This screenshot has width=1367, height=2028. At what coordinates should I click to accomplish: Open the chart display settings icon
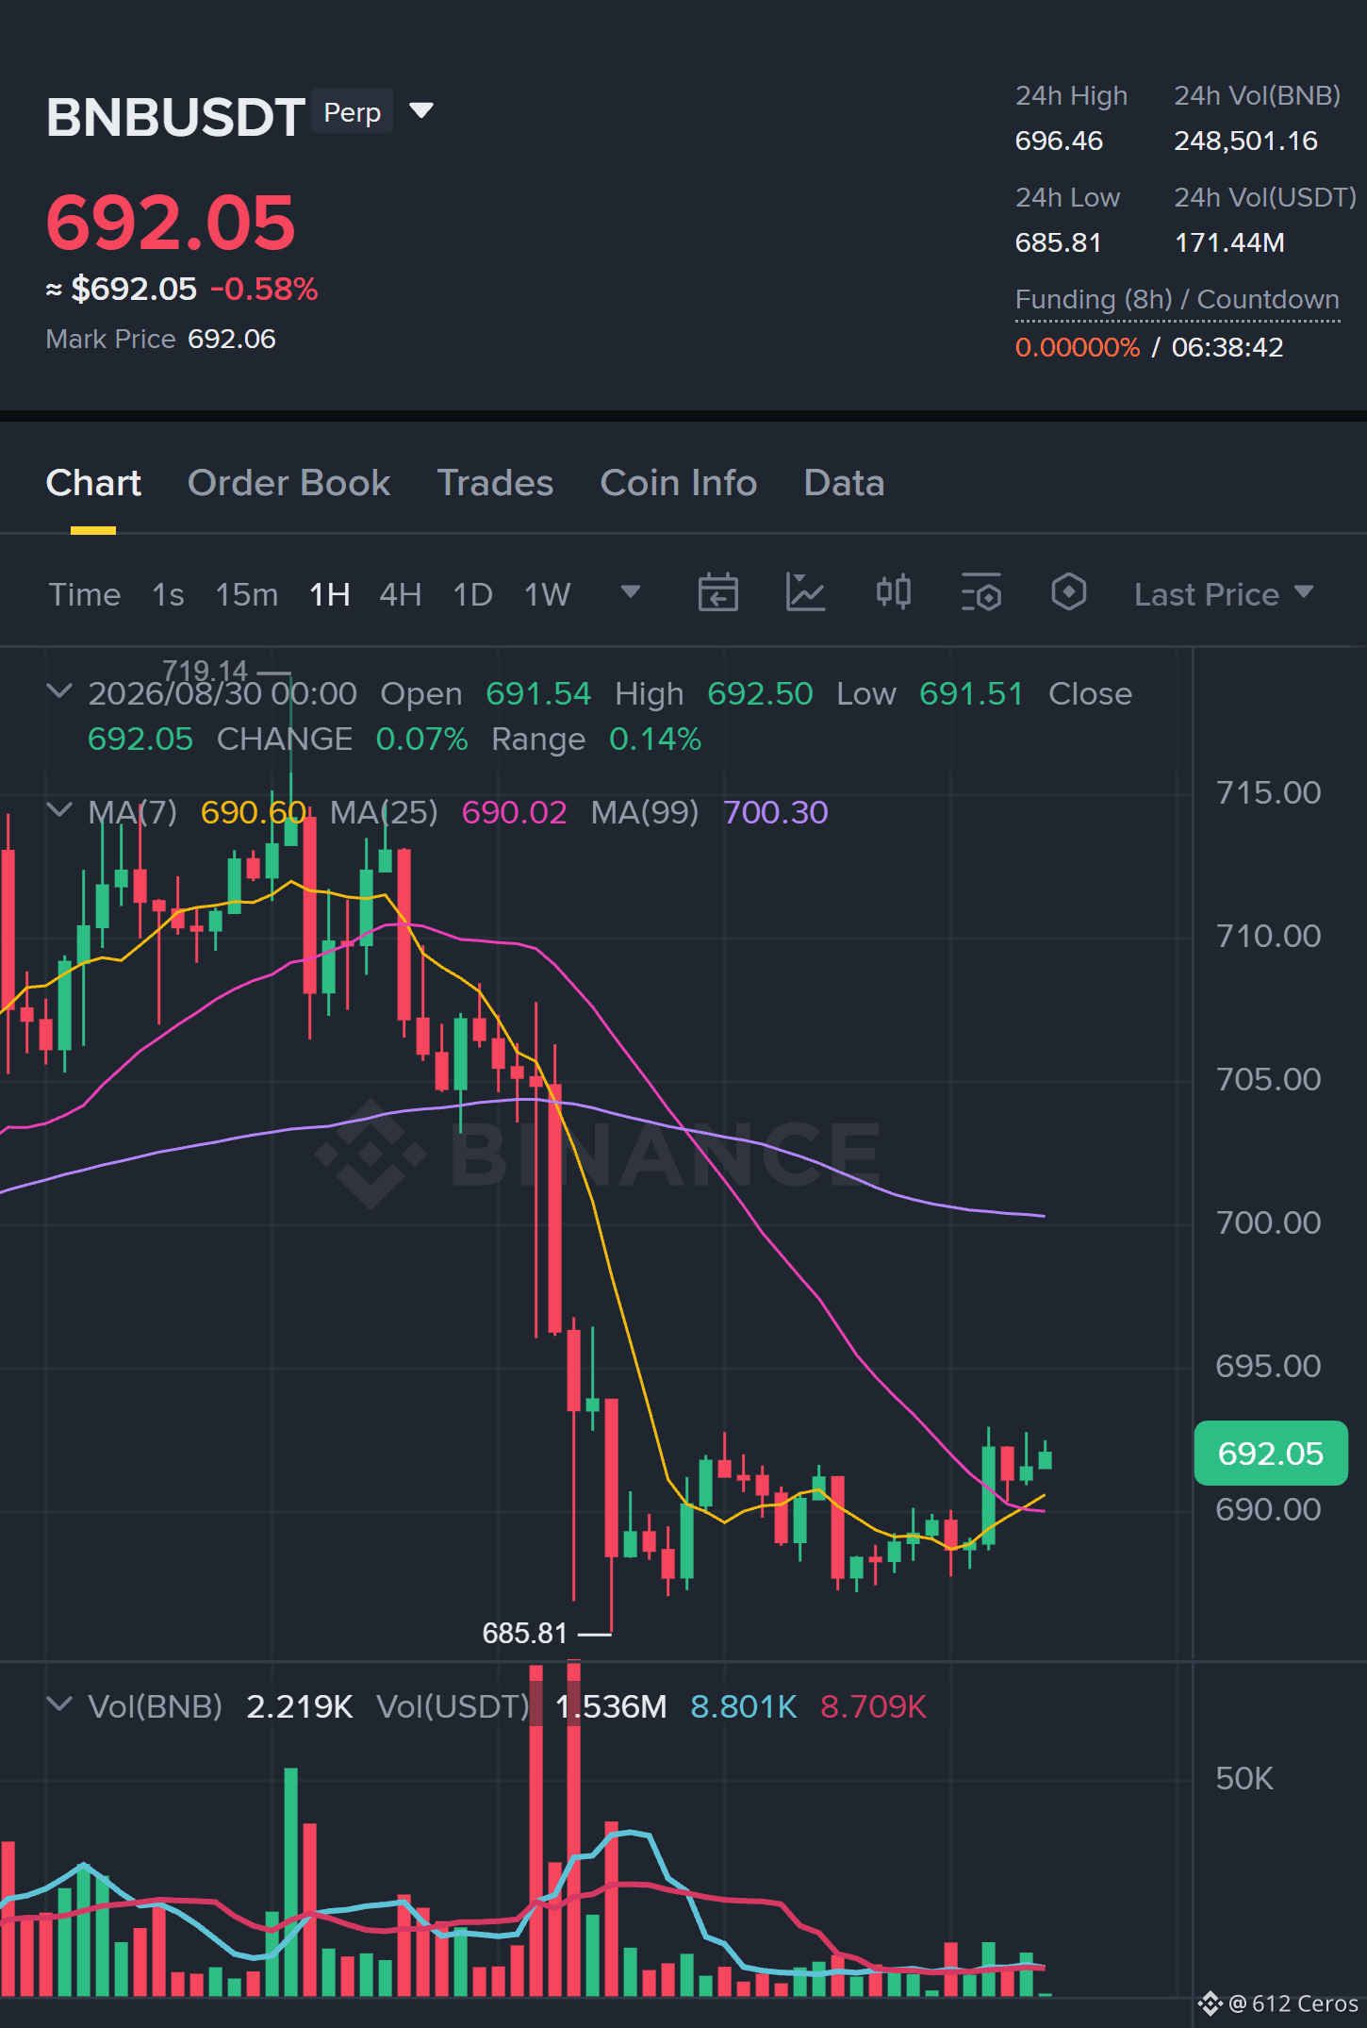click(981, 593)
